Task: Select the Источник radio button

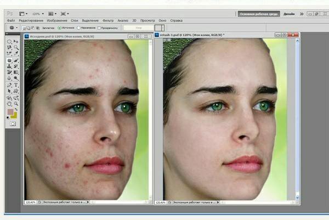Action: 58,27
